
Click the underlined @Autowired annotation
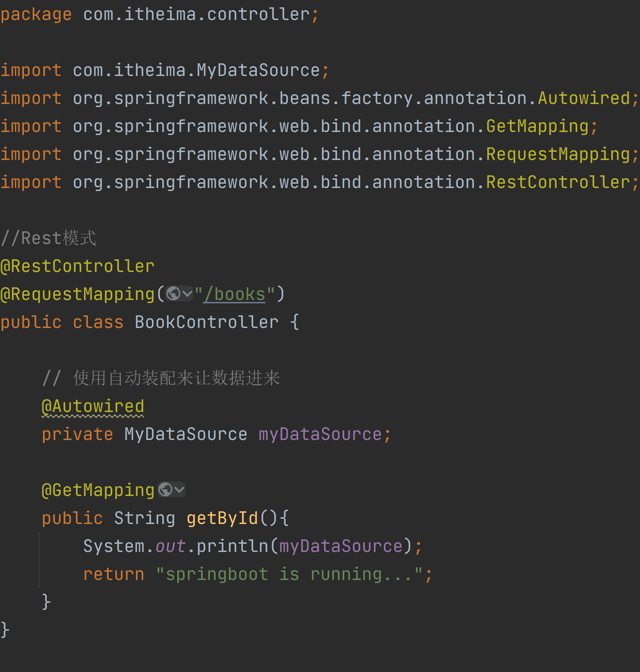pos(93,407)
